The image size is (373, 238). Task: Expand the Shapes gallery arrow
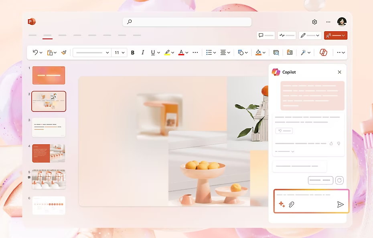tap(246, 52)
